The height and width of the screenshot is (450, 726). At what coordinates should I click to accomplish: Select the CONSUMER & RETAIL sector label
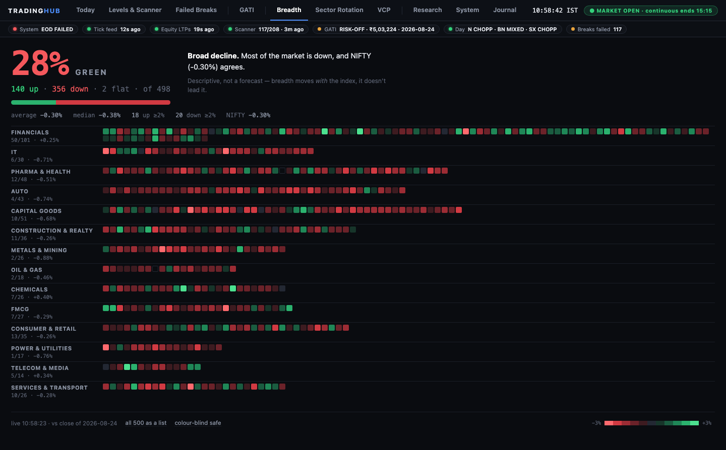tap(43, 329)
